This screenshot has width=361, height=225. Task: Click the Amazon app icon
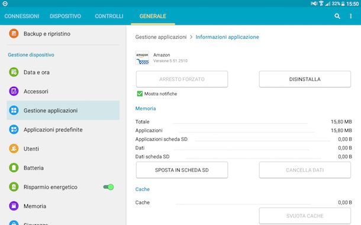click(x=142, y=58)
